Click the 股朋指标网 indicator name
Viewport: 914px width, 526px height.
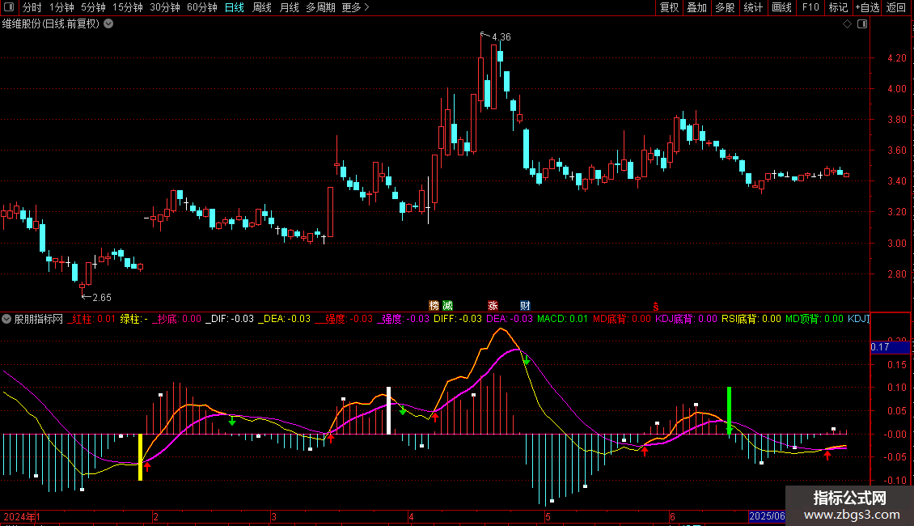39,319
